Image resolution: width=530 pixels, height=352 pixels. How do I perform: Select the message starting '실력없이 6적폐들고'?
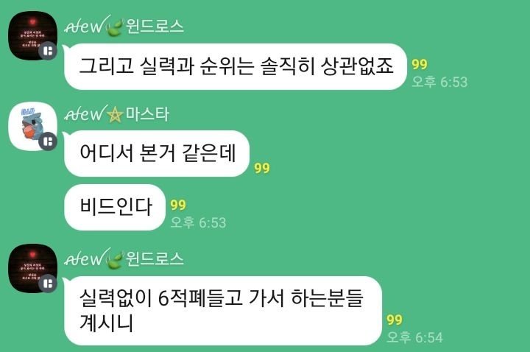(223, 311)
